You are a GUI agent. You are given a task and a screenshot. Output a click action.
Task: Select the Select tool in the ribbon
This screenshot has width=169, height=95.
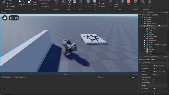[x=20, y=3]
